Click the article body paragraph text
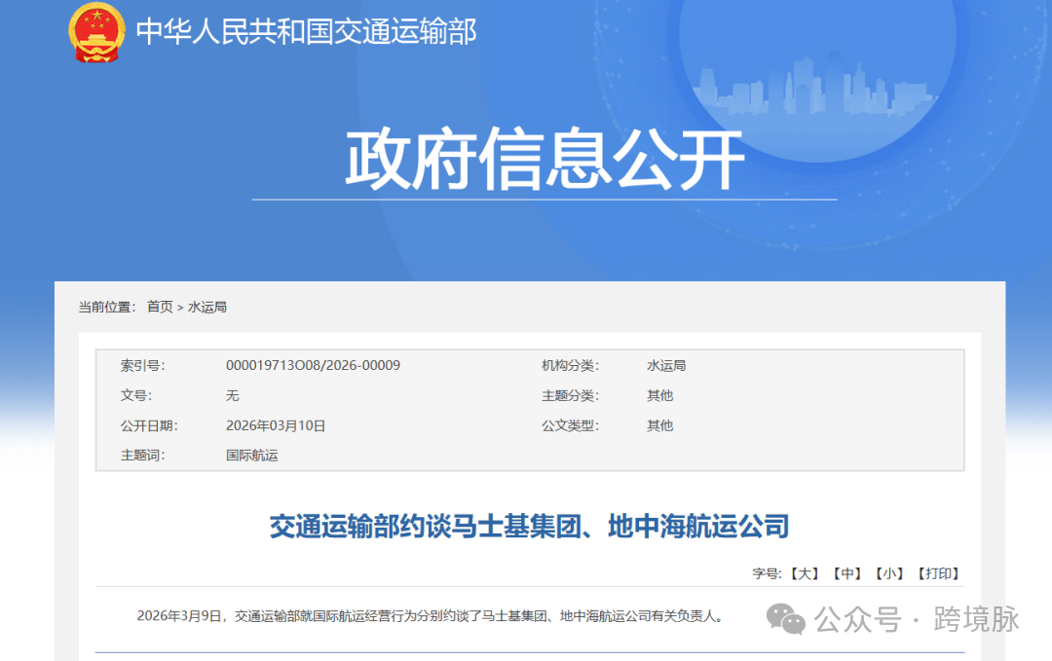Screen dimensions: 1052x661 [430, 616]
